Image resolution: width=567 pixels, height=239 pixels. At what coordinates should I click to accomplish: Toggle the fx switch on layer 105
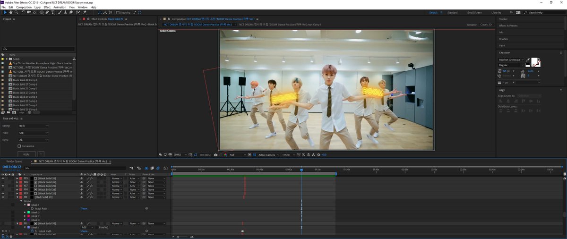pyautogui.click(x=92, y=179)
